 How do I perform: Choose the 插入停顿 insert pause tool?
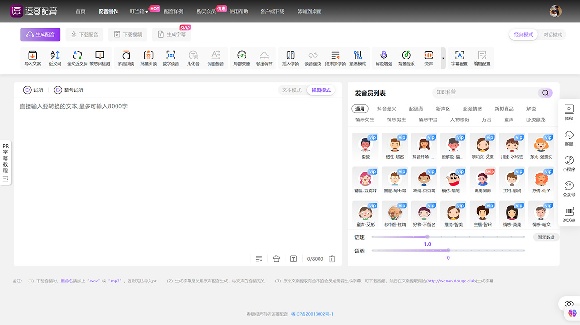[290, 58]
